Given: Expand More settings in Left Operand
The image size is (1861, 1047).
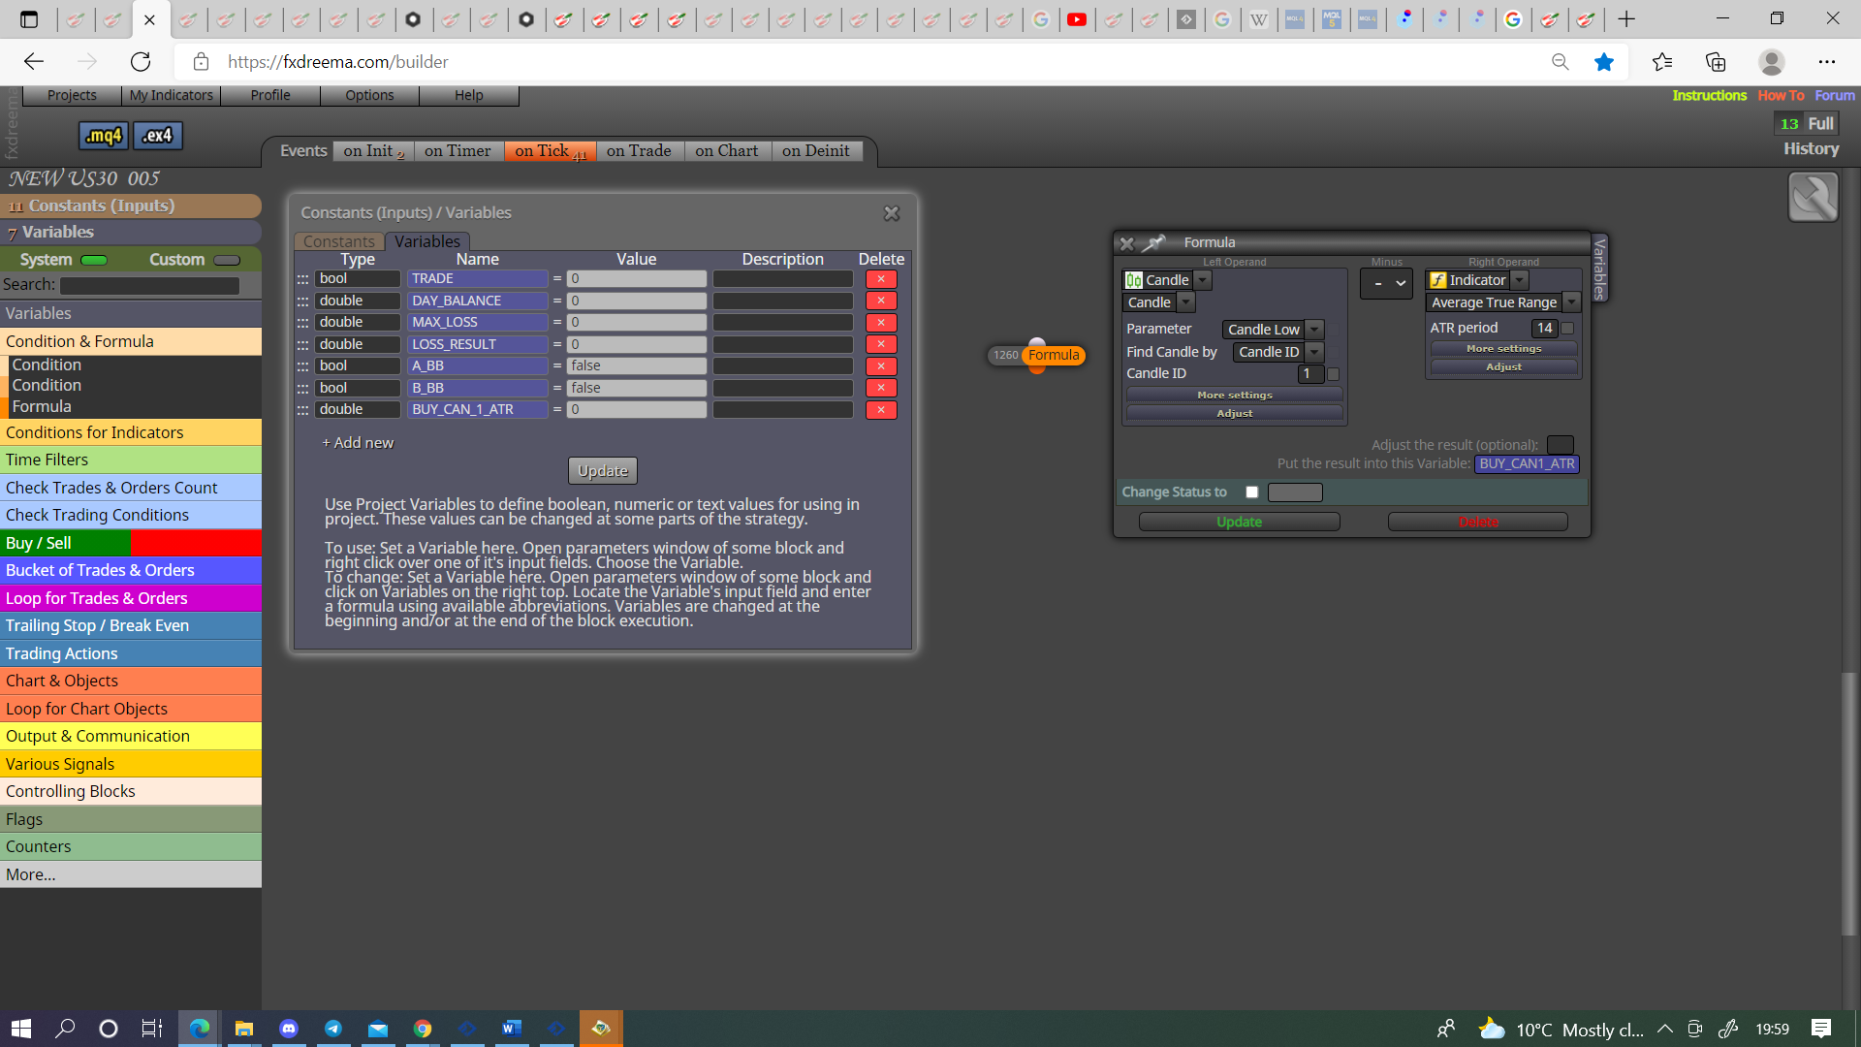Looking at the screenshot, I should click(1235, 396).
